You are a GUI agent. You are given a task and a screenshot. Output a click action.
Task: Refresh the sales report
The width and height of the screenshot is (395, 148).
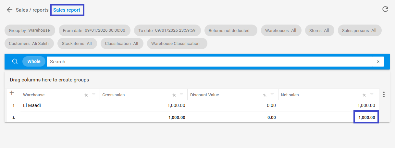pos(385,9)
